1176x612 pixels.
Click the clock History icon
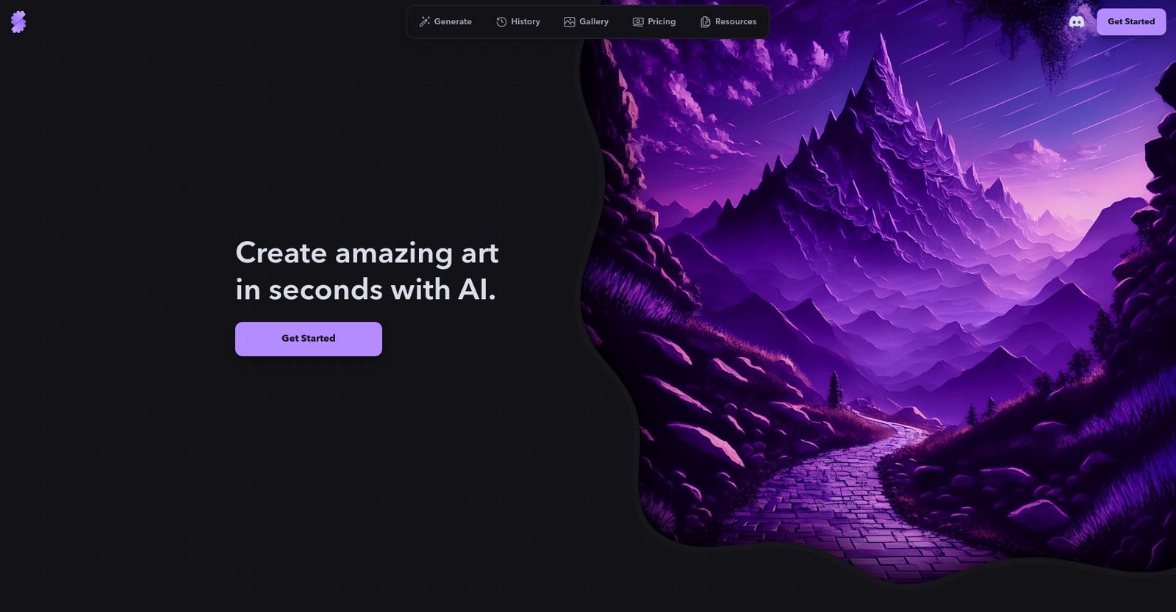(x=501, y=22)
